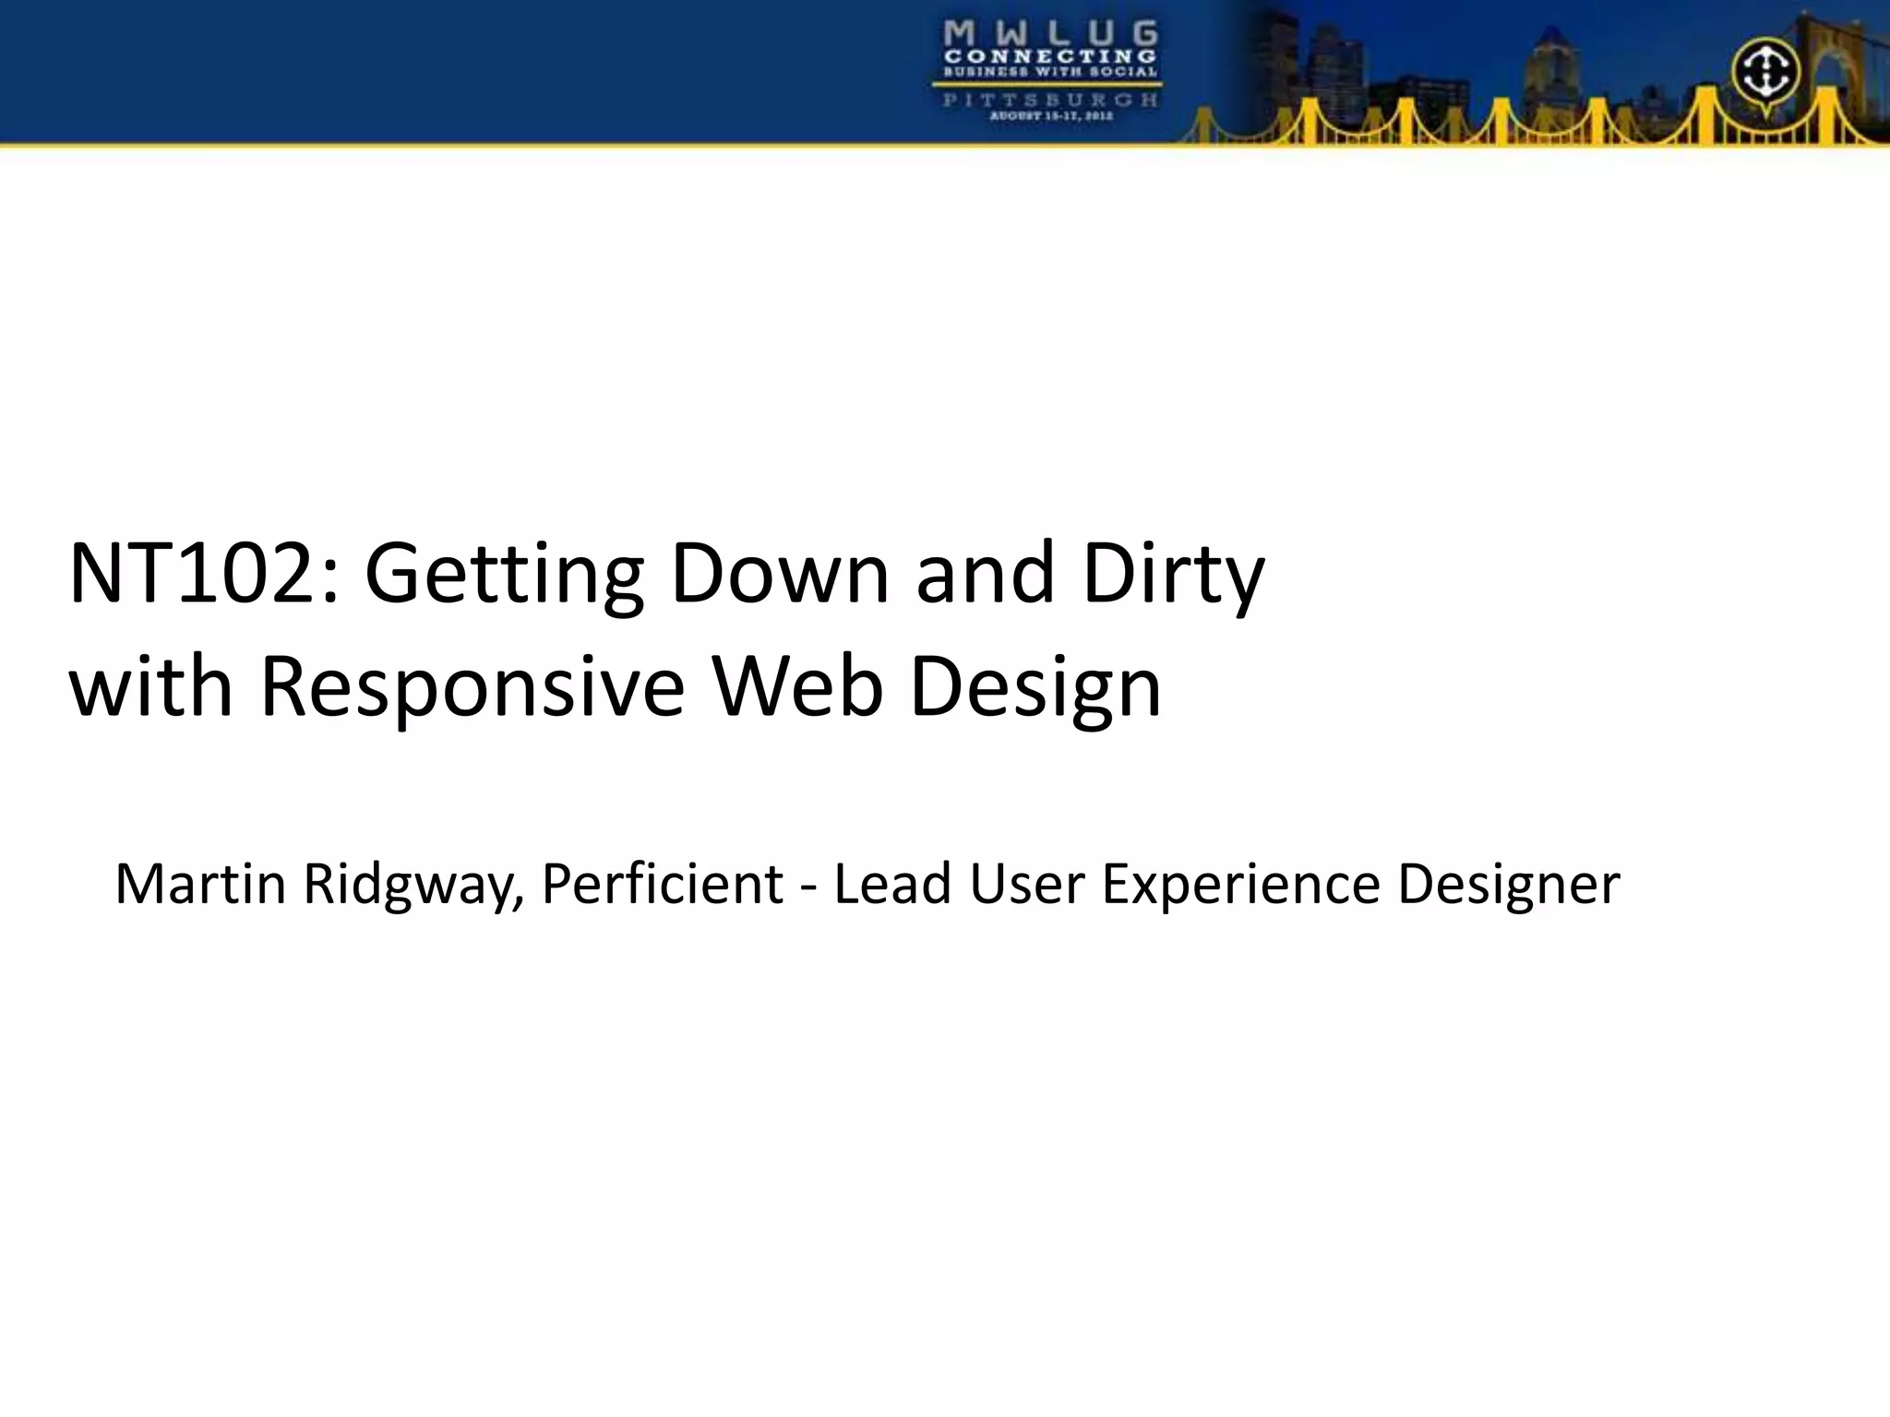Image resolution: width=1890 pixels, height=1417 pixels.
Task: Click the circular MWLUG emblem icon
Action: [x=1764, y=72]
